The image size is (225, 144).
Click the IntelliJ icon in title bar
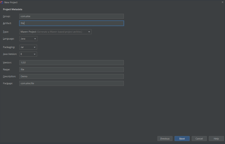(2, 2)
